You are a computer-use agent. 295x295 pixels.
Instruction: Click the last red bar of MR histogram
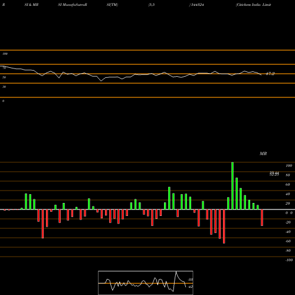point(262,218)
